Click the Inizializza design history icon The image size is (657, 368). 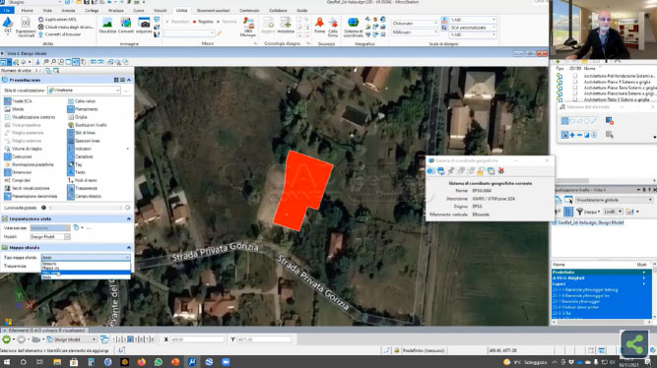286,26
